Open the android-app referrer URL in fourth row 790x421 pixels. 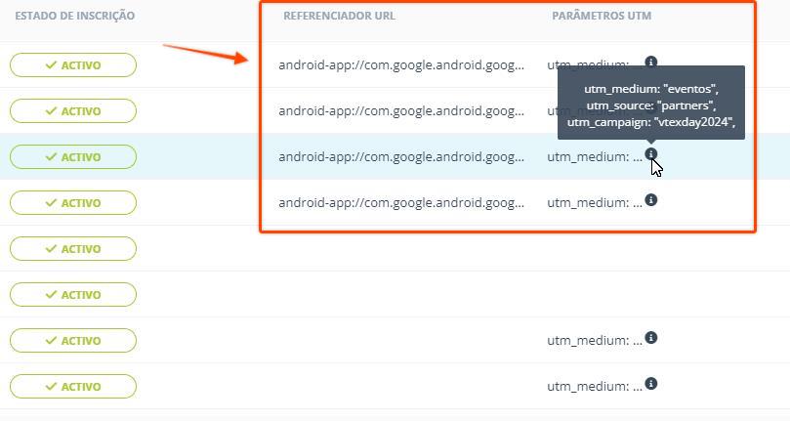coord(401,203)
